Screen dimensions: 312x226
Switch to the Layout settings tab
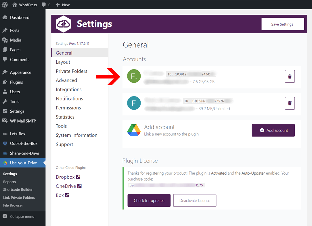point(63,62)
